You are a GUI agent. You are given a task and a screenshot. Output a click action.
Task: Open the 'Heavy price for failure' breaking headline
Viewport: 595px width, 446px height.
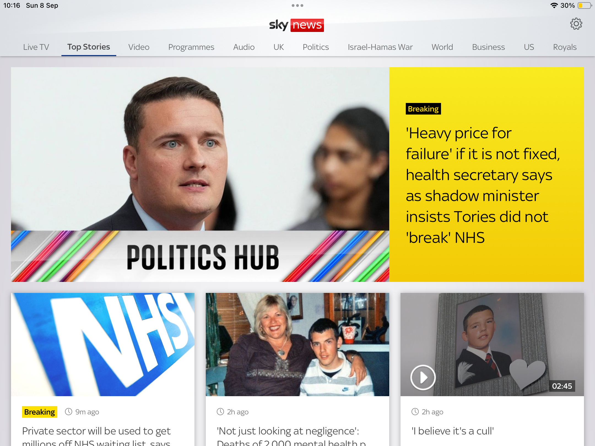[483, 185]
